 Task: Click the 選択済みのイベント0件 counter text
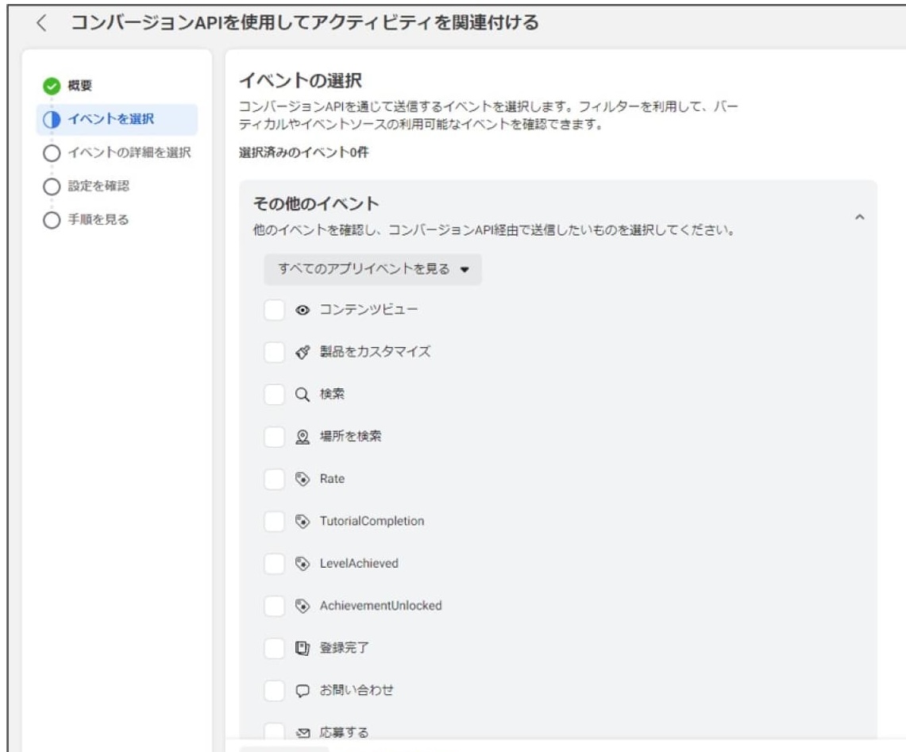[x=304, y=152]
